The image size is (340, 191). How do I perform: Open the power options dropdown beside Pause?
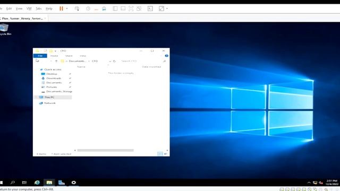(67, 8)
